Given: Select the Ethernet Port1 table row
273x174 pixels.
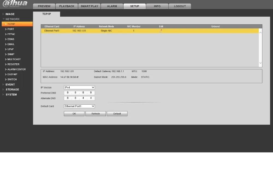Looking at the screenshot, I should click(150, 31).
